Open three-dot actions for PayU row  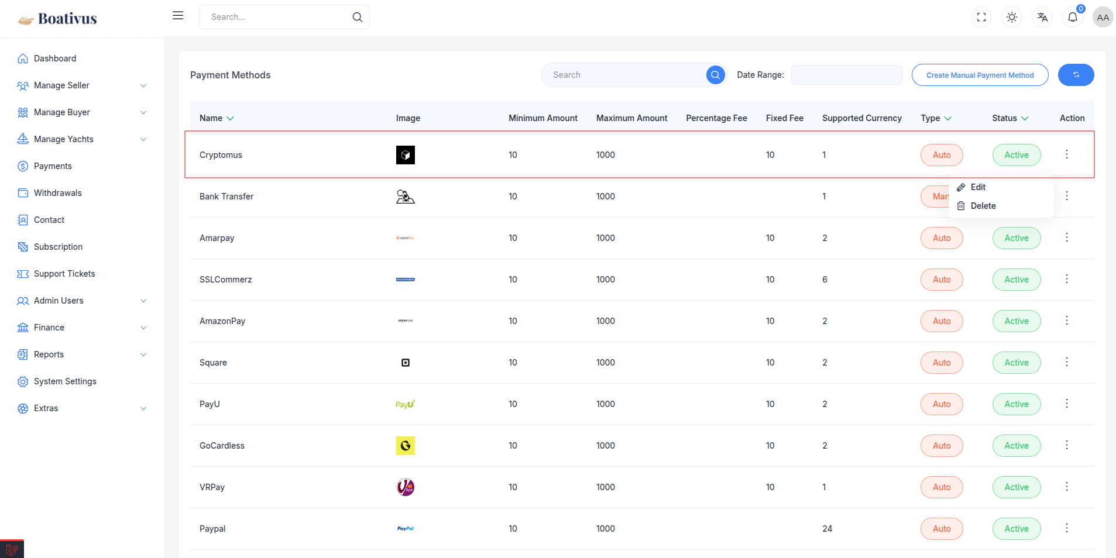pyautogui.click(x=1067, y=404)
